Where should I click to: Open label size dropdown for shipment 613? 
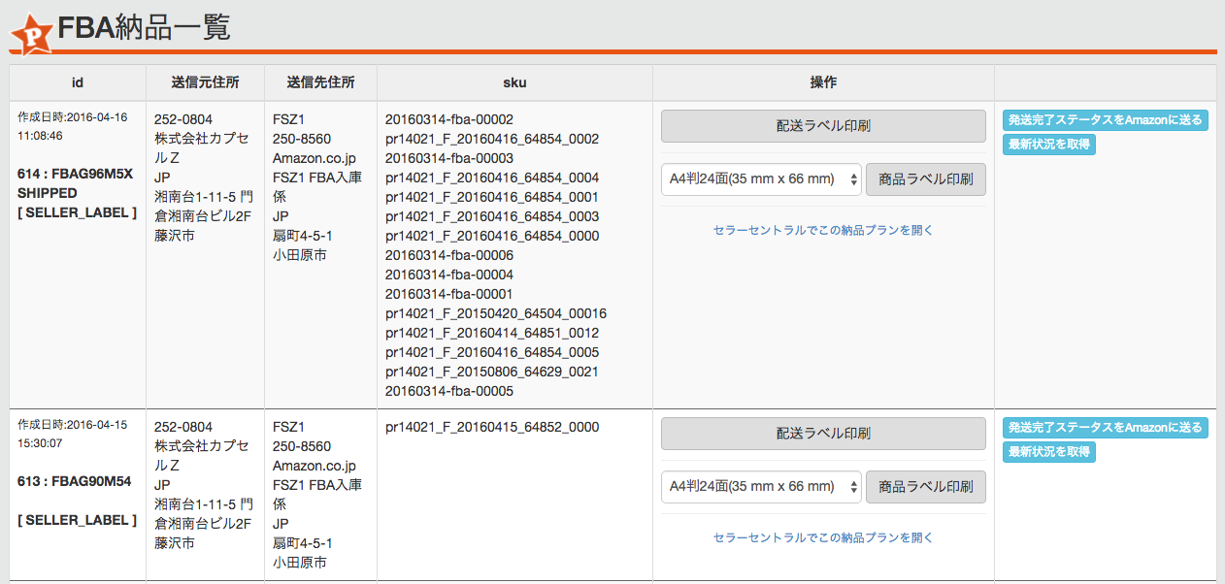[x=761, y=487]
